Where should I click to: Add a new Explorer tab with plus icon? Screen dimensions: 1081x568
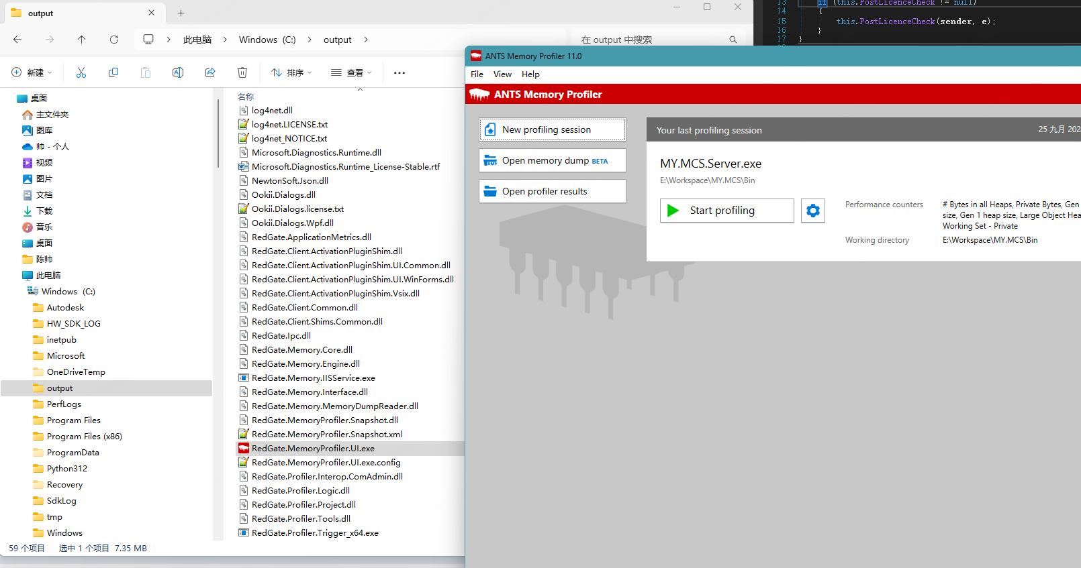click(x=181, y=13)
